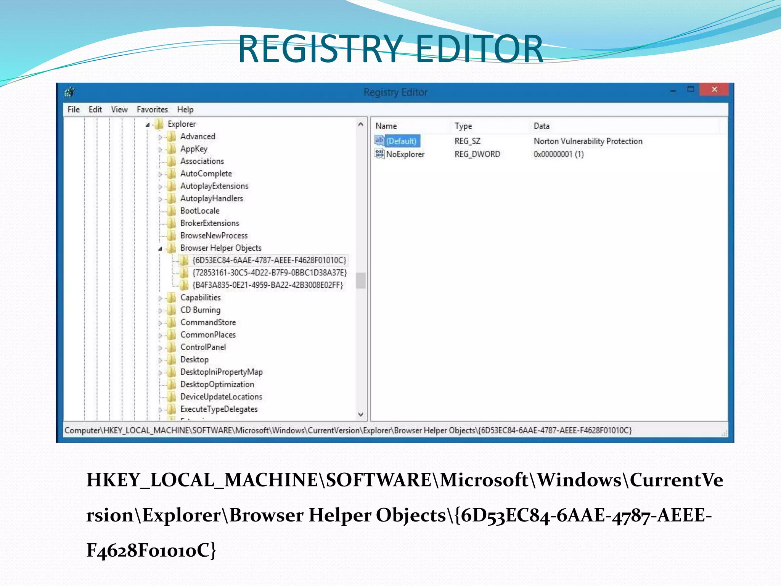Expand the ControlPanel key

[x=160, y=348]
